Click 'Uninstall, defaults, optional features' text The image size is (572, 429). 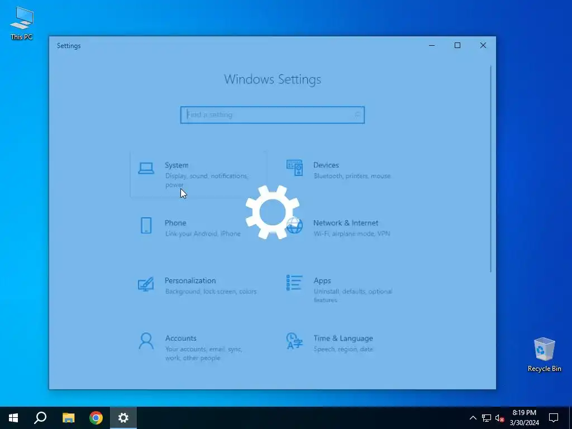(x=353, y=296)
